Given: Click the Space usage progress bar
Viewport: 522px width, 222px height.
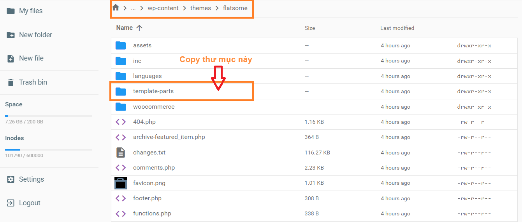Looking at the screenshot, I should [49, 116].
